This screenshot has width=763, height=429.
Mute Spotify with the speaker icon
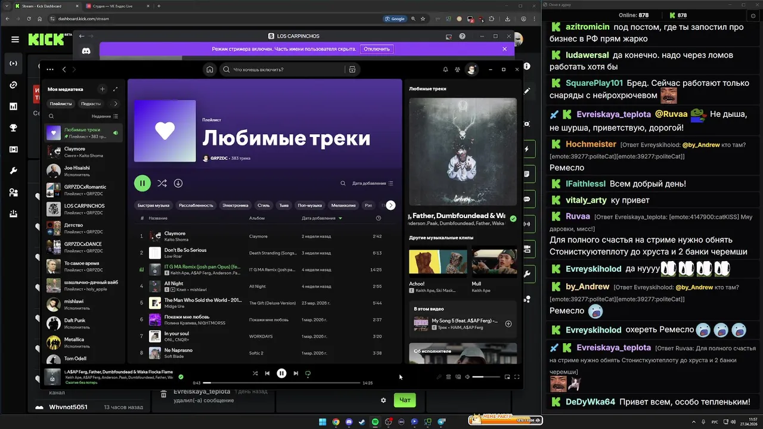(467, 377)
